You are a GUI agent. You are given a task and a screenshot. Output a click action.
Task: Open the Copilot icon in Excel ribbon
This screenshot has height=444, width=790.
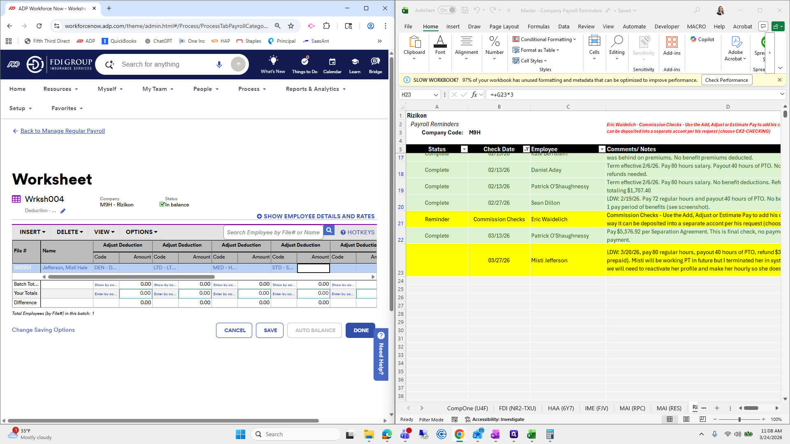pyautogui.click(x=702, y=39)
